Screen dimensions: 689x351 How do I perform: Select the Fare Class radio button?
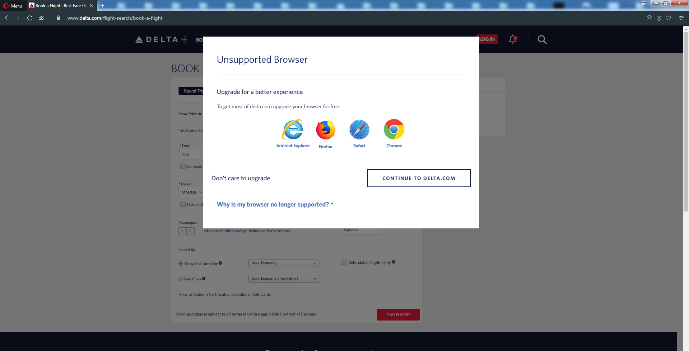point(181,279)
